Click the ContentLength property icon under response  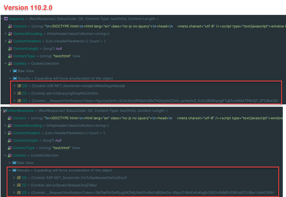(10, 48)
